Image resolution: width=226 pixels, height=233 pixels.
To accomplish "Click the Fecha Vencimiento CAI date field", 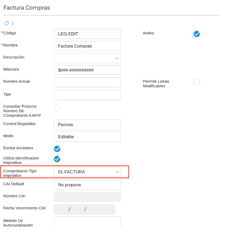I will pos(84,209).
